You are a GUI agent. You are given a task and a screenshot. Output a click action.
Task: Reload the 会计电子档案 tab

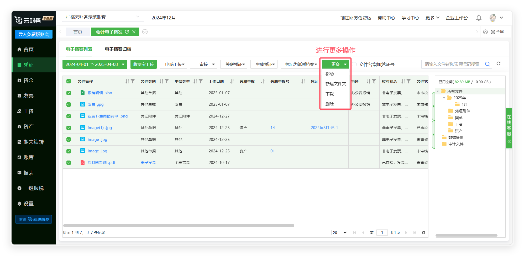pos(127,32)
